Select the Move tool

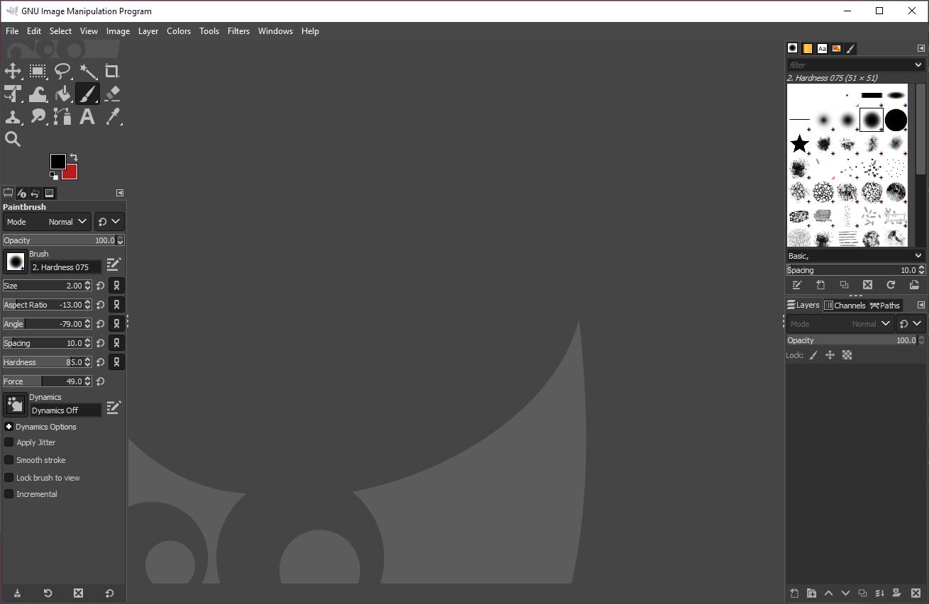[13, 71]
